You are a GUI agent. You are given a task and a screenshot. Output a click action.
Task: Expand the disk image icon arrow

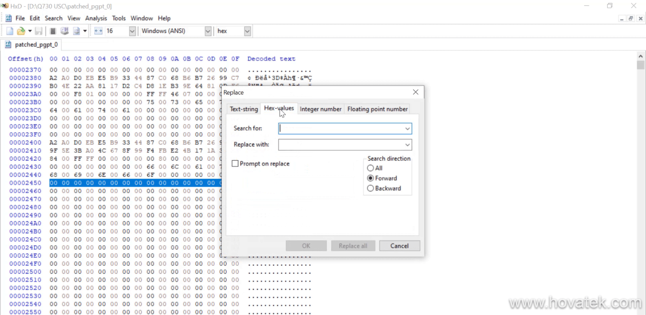85,31
